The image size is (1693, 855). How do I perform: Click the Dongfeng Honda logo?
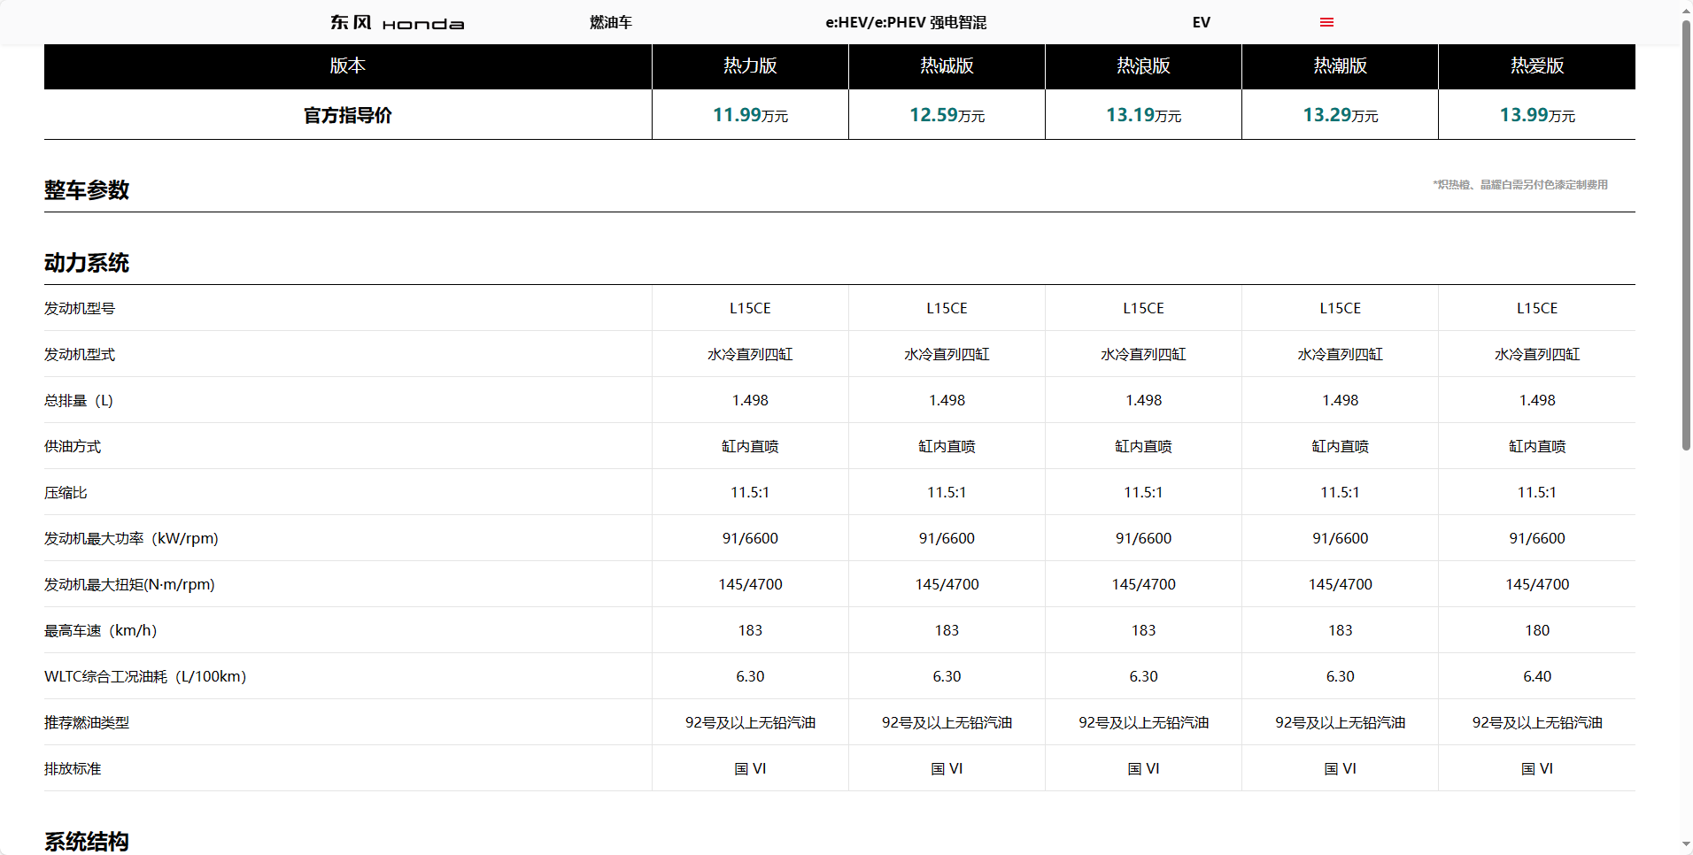click(397, 22)
